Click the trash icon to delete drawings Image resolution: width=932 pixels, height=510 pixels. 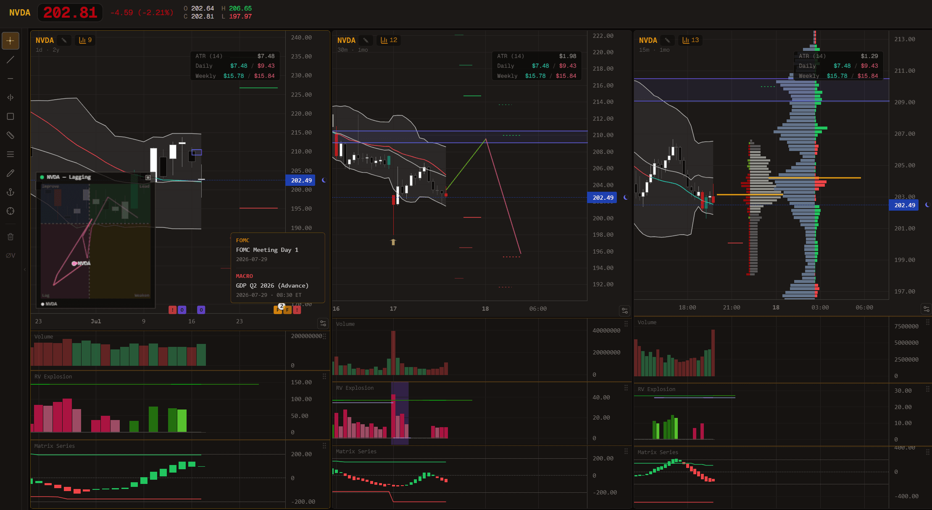[11, 237]
